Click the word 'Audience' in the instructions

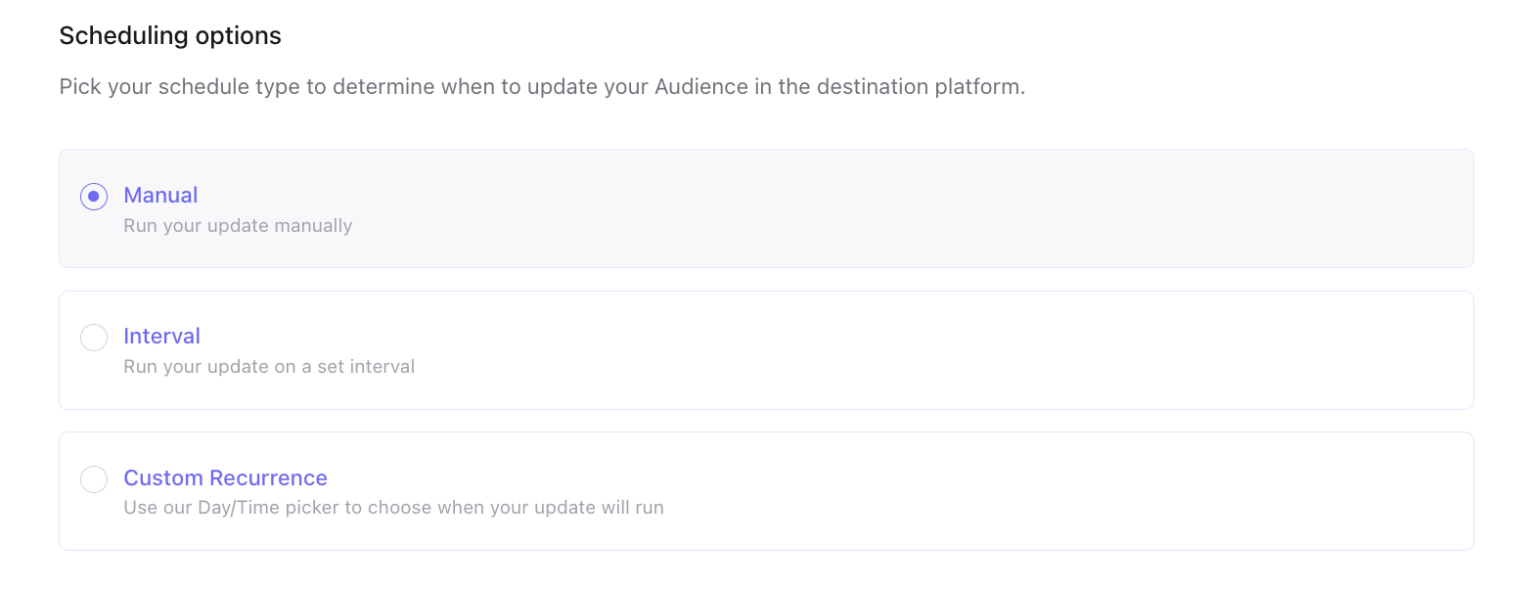pyautogui.click(x=699, y=87)
